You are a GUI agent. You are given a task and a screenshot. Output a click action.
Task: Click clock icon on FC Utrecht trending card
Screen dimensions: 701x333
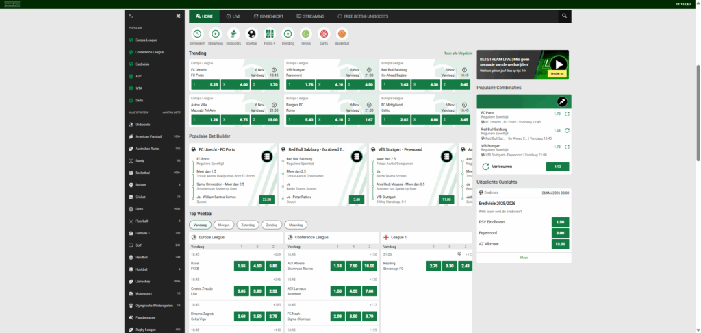[274, 70]
